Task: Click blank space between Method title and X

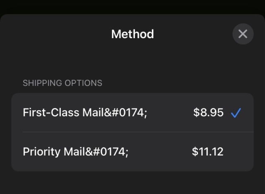Action: (193, 34)
